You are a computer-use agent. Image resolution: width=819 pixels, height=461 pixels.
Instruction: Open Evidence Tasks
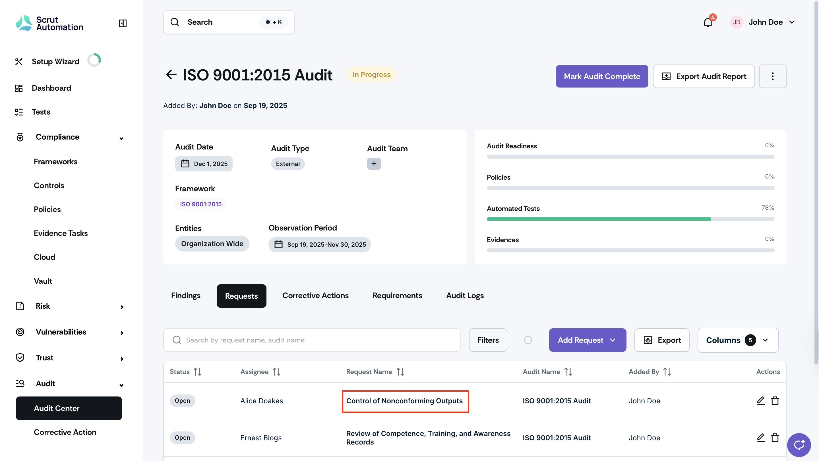click(x=61, y=233)
